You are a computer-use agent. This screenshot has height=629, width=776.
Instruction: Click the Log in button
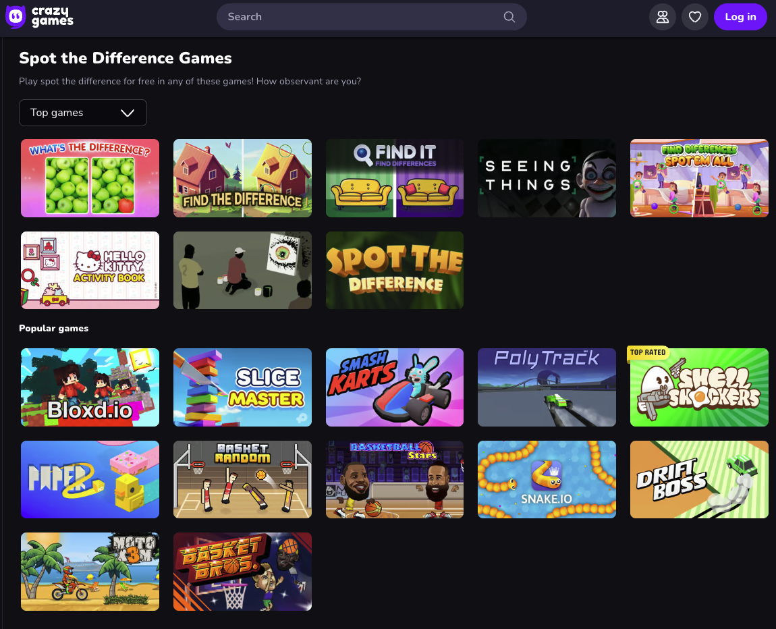(740, 17)
